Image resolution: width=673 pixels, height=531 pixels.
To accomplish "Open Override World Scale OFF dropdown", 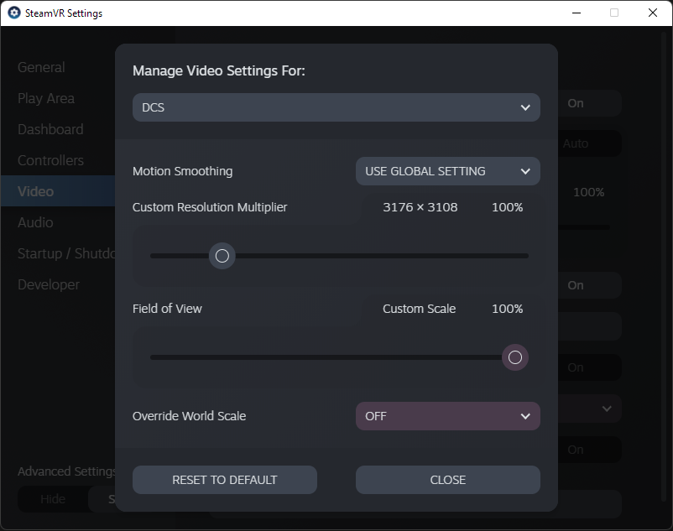I will tap(447, 416).
